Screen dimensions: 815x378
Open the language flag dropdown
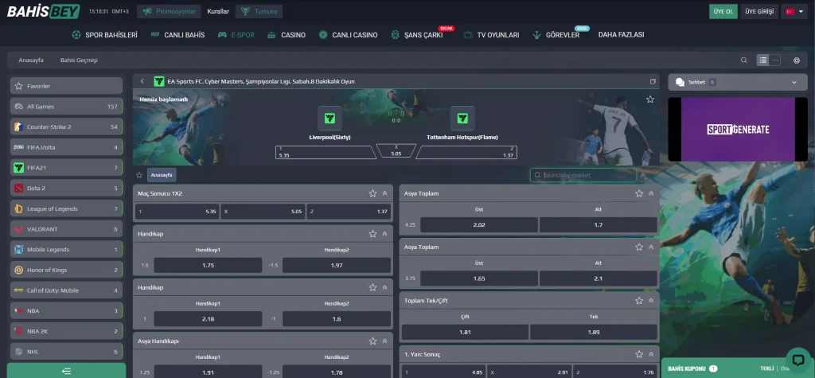[x=794, y=11]
